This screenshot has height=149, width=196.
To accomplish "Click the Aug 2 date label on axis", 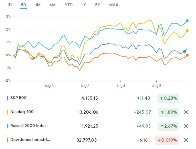I will point(49,86).
